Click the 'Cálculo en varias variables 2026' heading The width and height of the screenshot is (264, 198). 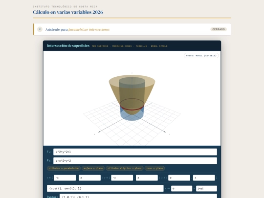point(68,12)
